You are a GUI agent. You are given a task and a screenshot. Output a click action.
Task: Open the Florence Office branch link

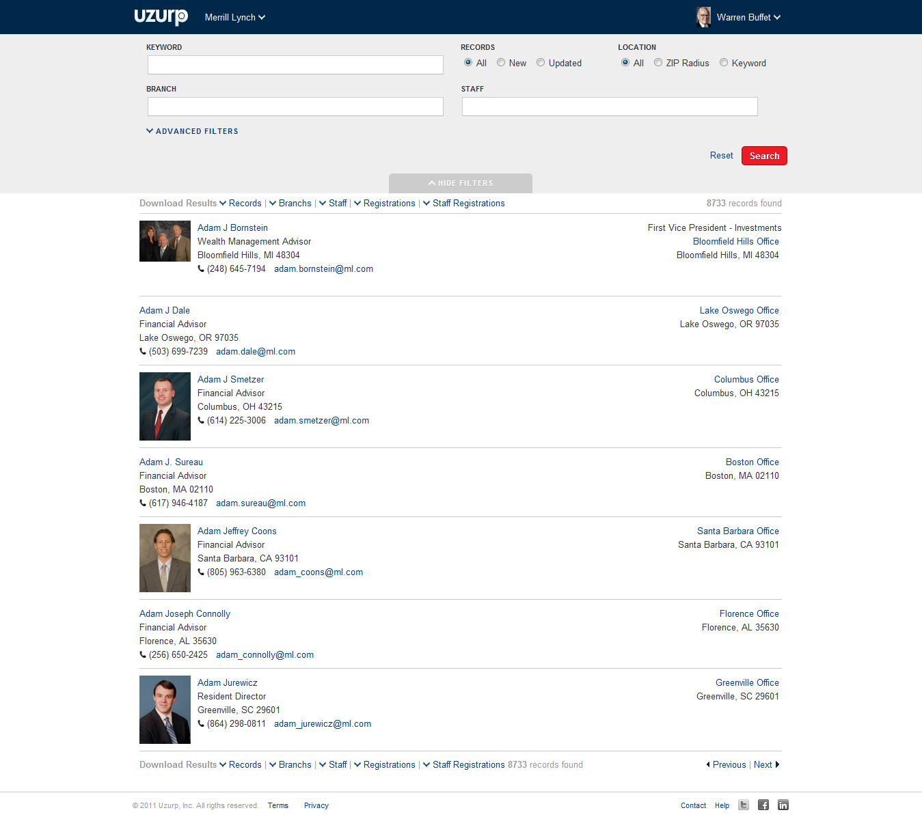coord(749,614)
